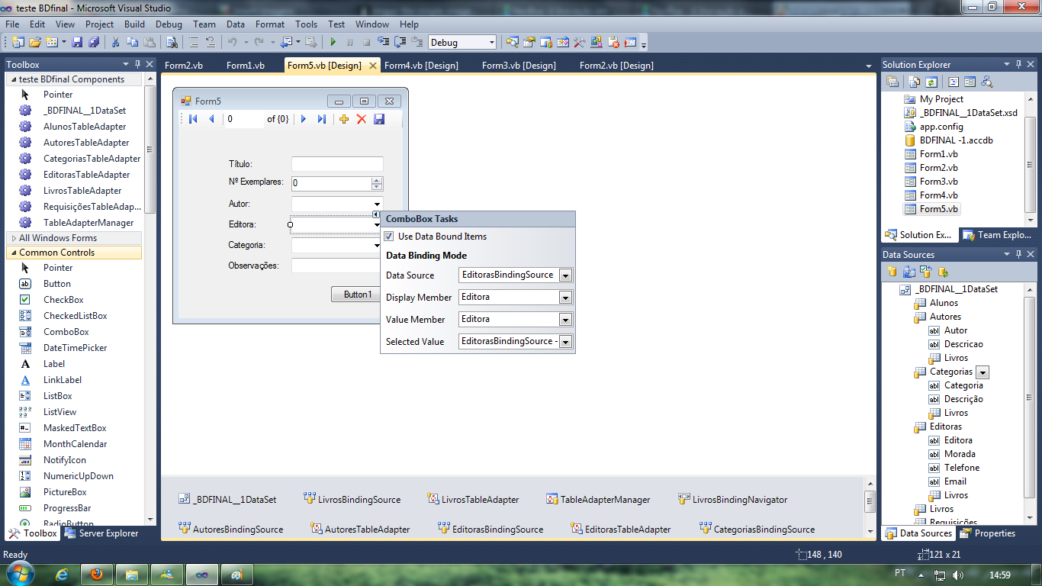This screenshot has width=1042, height=586.
Task: Click Save All toolbar icon
Action: (94, 42)
